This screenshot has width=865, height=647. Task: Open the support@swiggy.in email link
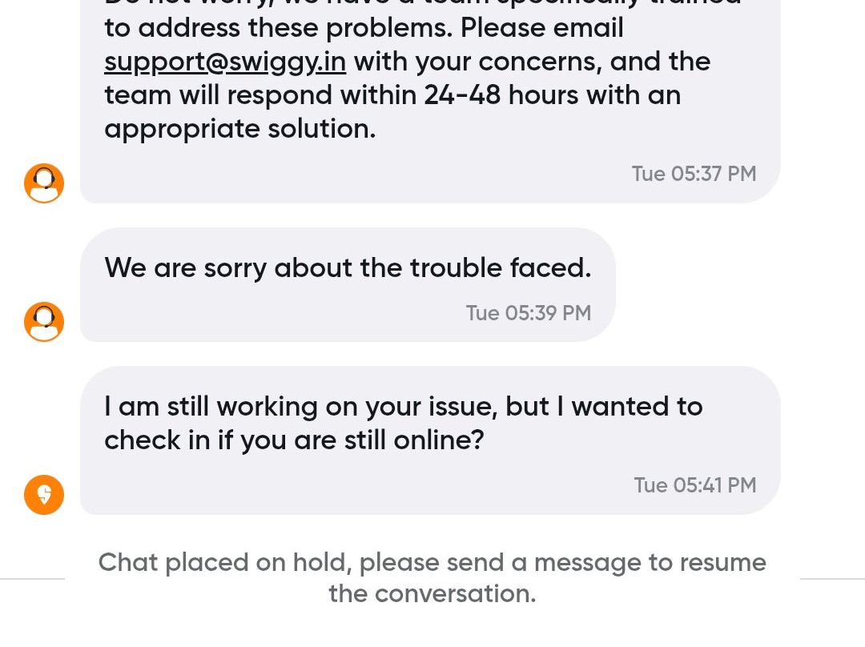tap(225, 62)
